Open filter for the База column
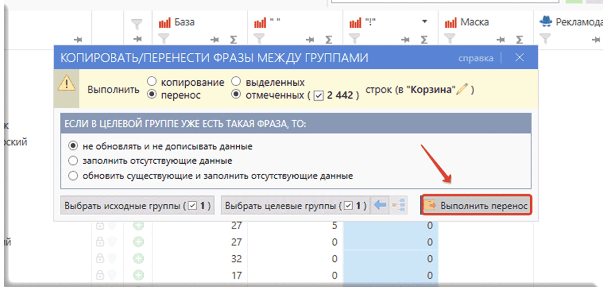 coord(163,38)
